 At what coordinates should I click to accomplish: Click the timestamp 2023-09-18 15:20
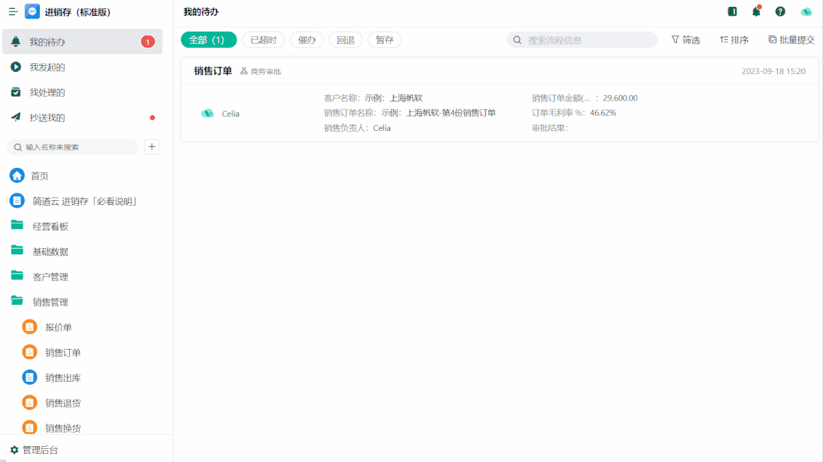pyautogui.click(x=774, y=71)
